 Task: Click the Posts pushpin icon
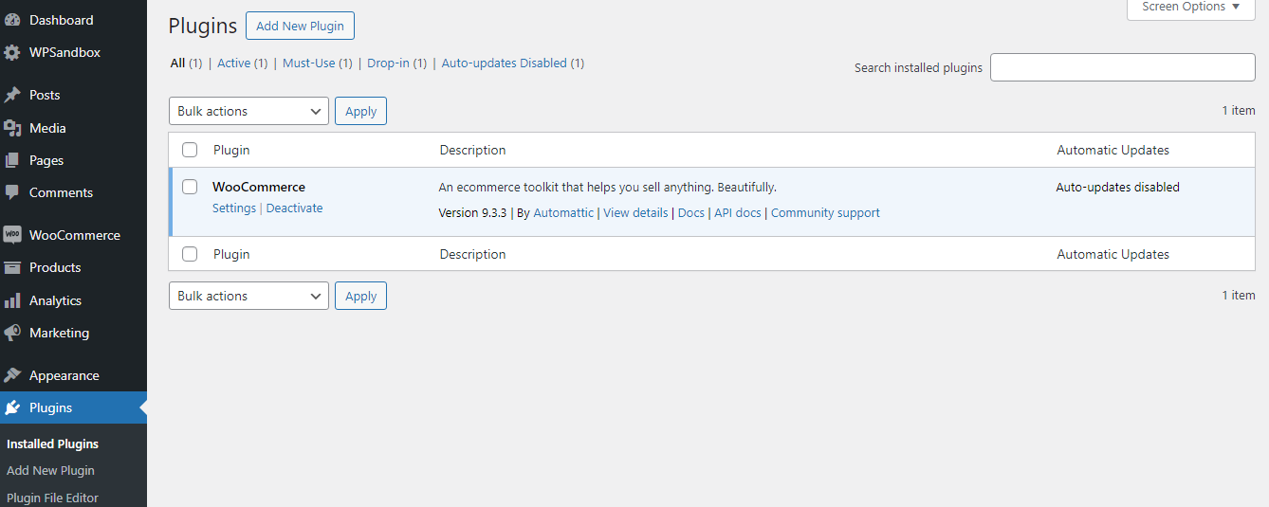point(12,95)
